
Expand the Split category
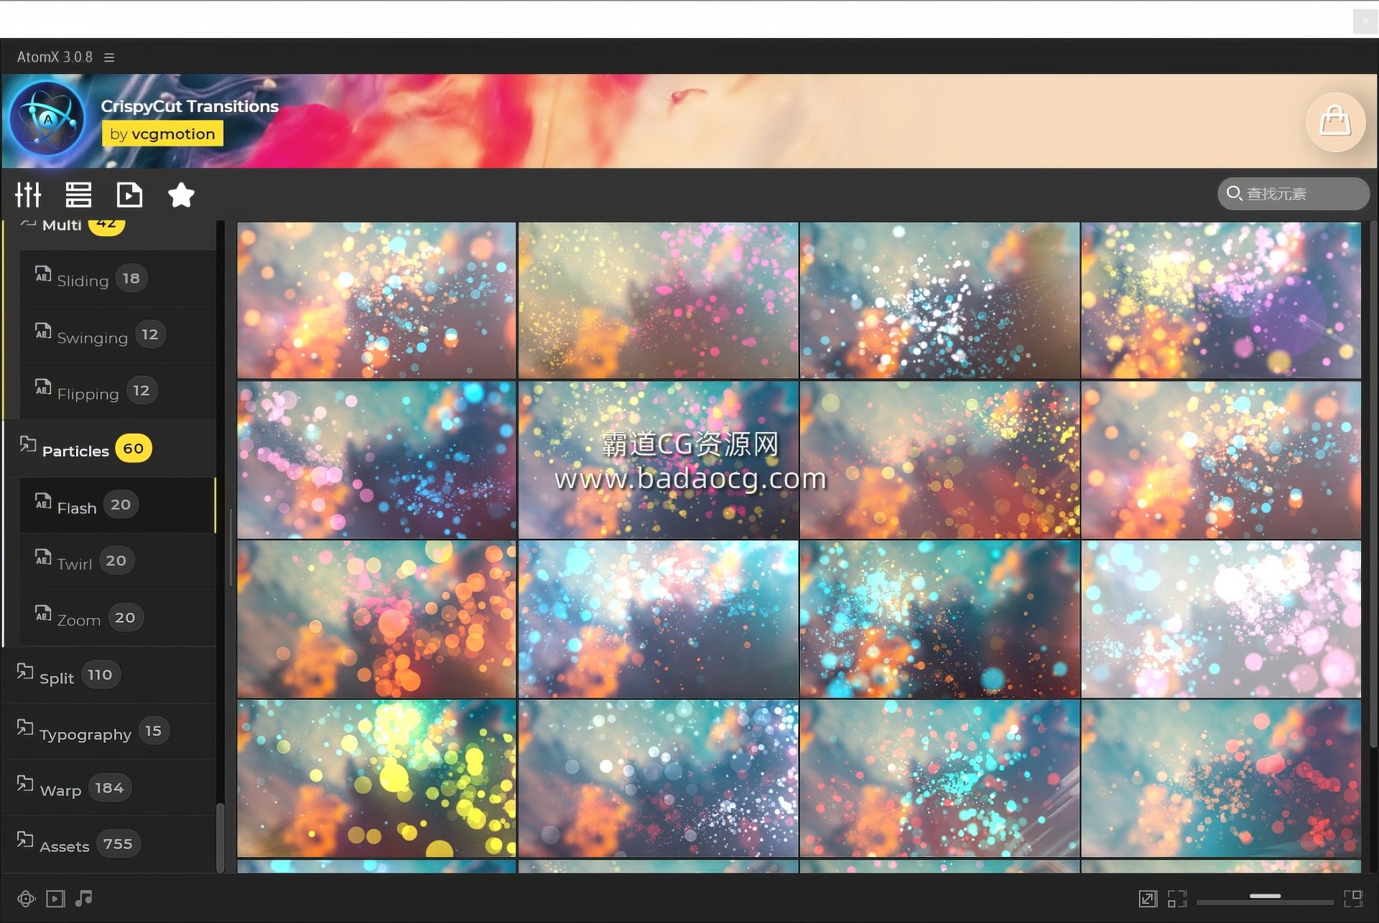tap(109, 675)
